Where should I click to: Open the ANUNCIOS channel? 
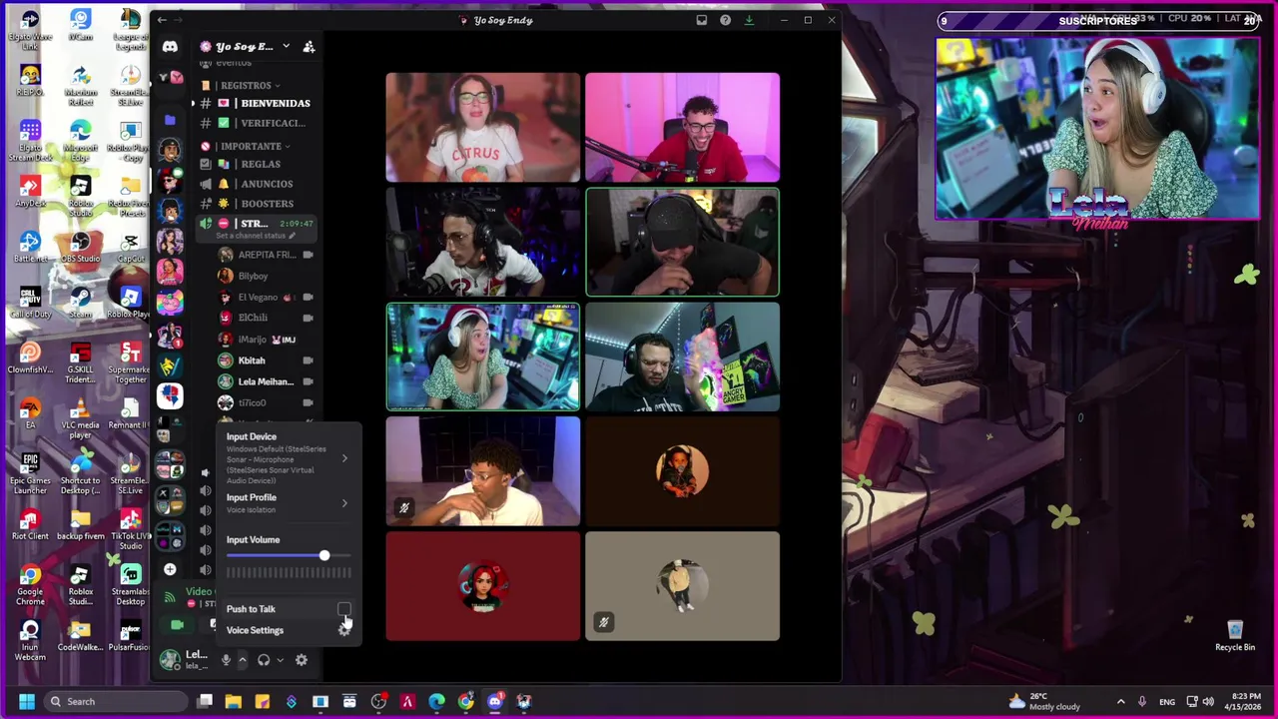(256, 184)
